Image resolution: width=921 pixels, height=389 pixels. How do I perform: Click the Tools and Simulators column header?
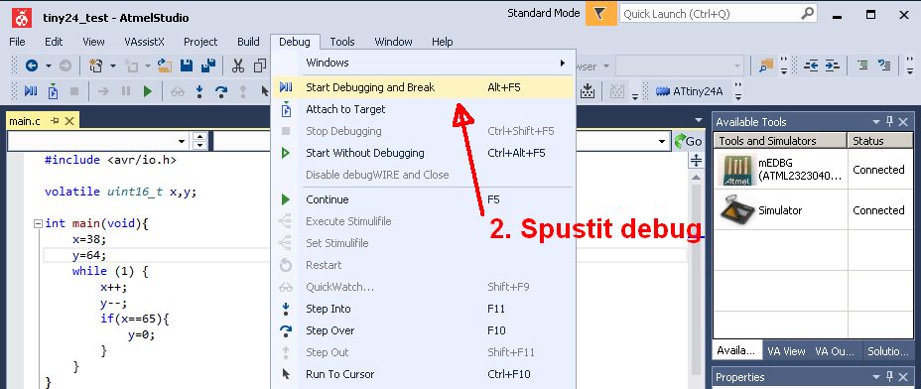[x=780, y=141]
